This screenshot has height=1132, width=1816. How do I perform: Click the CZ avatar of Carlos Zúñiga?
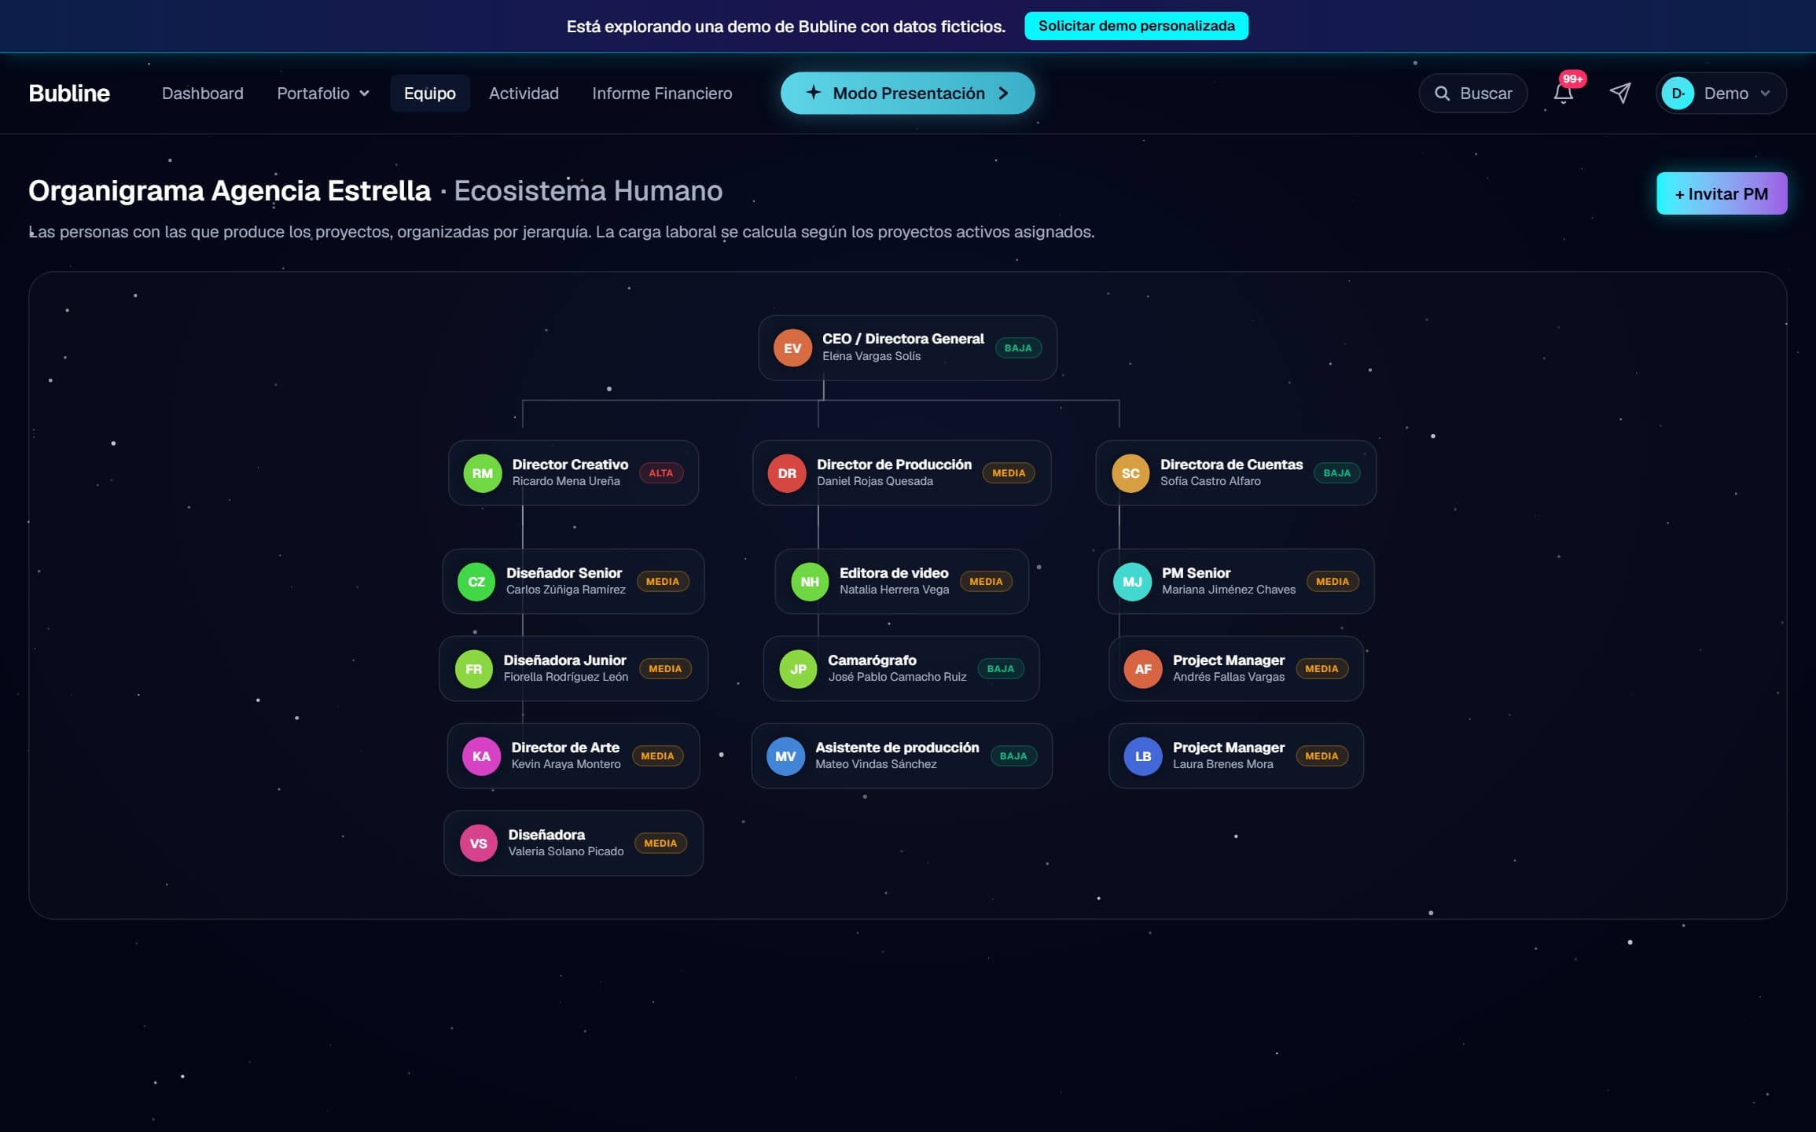tap(476, 582)
